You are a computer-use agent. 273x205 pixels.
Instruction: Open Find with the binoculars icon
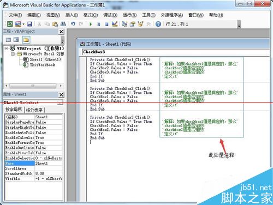pyautogui.click(x=63, y=24)
